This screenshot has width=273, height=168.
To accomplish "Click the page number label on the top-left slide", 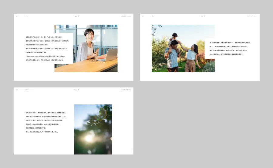I will point(77,16).
